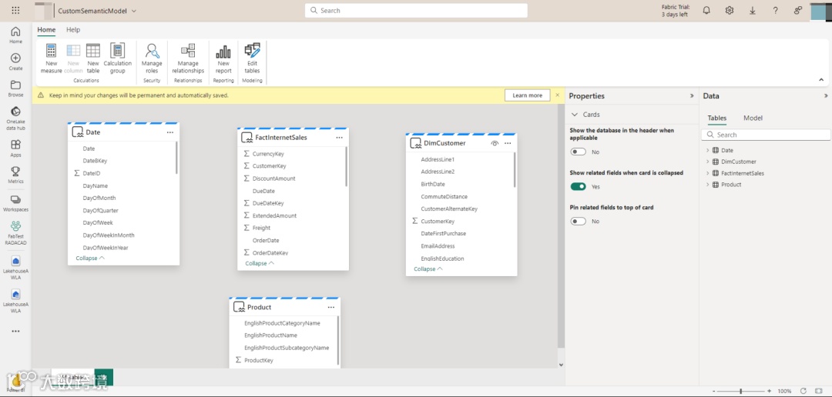The width and height of the screenshot is (832, 397).
Task: Expand the Date table in Data pane
Action: click(708, 151)
